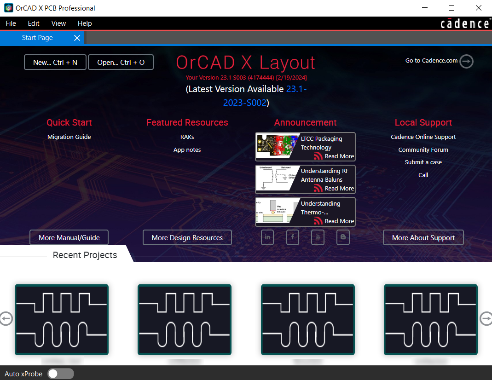
Task: Open the Understanding RF Antenna Baluns title
Action: tap(324, 175)
